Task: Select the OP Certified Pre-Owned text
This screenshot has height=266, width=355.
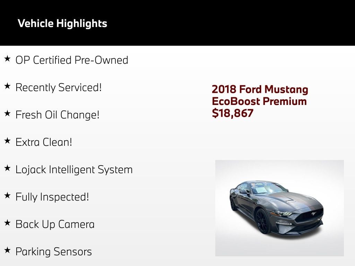Action: point(72,60)
